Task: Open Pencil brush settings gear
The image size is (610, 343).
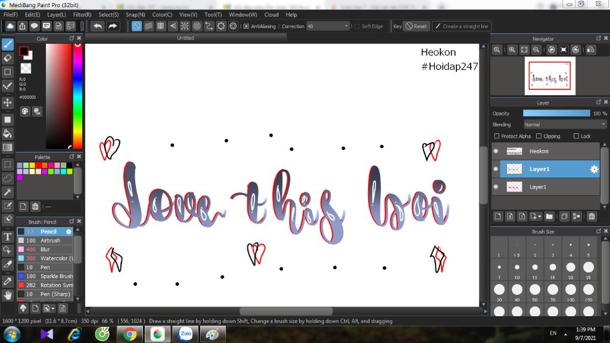Action: [69, 232]
